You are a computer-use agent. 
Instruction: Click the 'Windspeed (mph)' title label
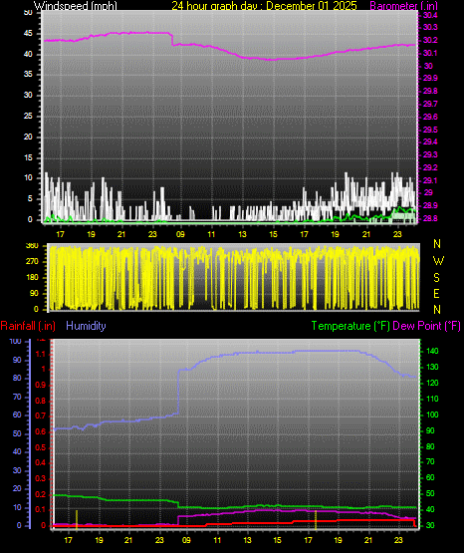[x=76, y=6]
